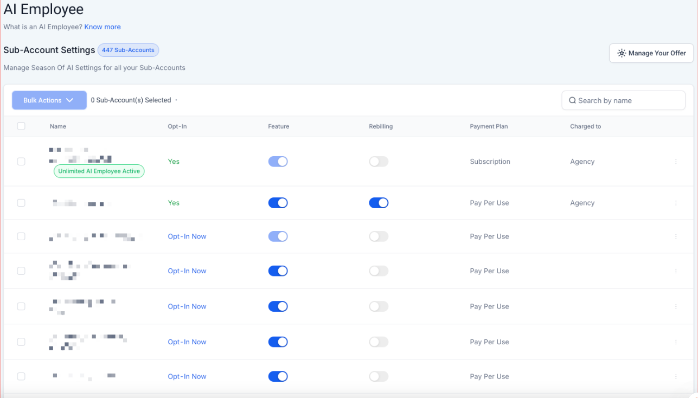
Task: Follow the Know more link
Action: [x=102, y=27]
